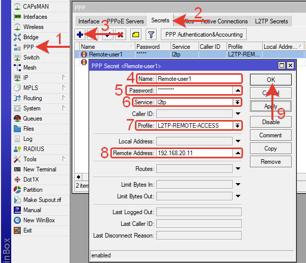Open the Files section
306x263 pixels.
29,129
